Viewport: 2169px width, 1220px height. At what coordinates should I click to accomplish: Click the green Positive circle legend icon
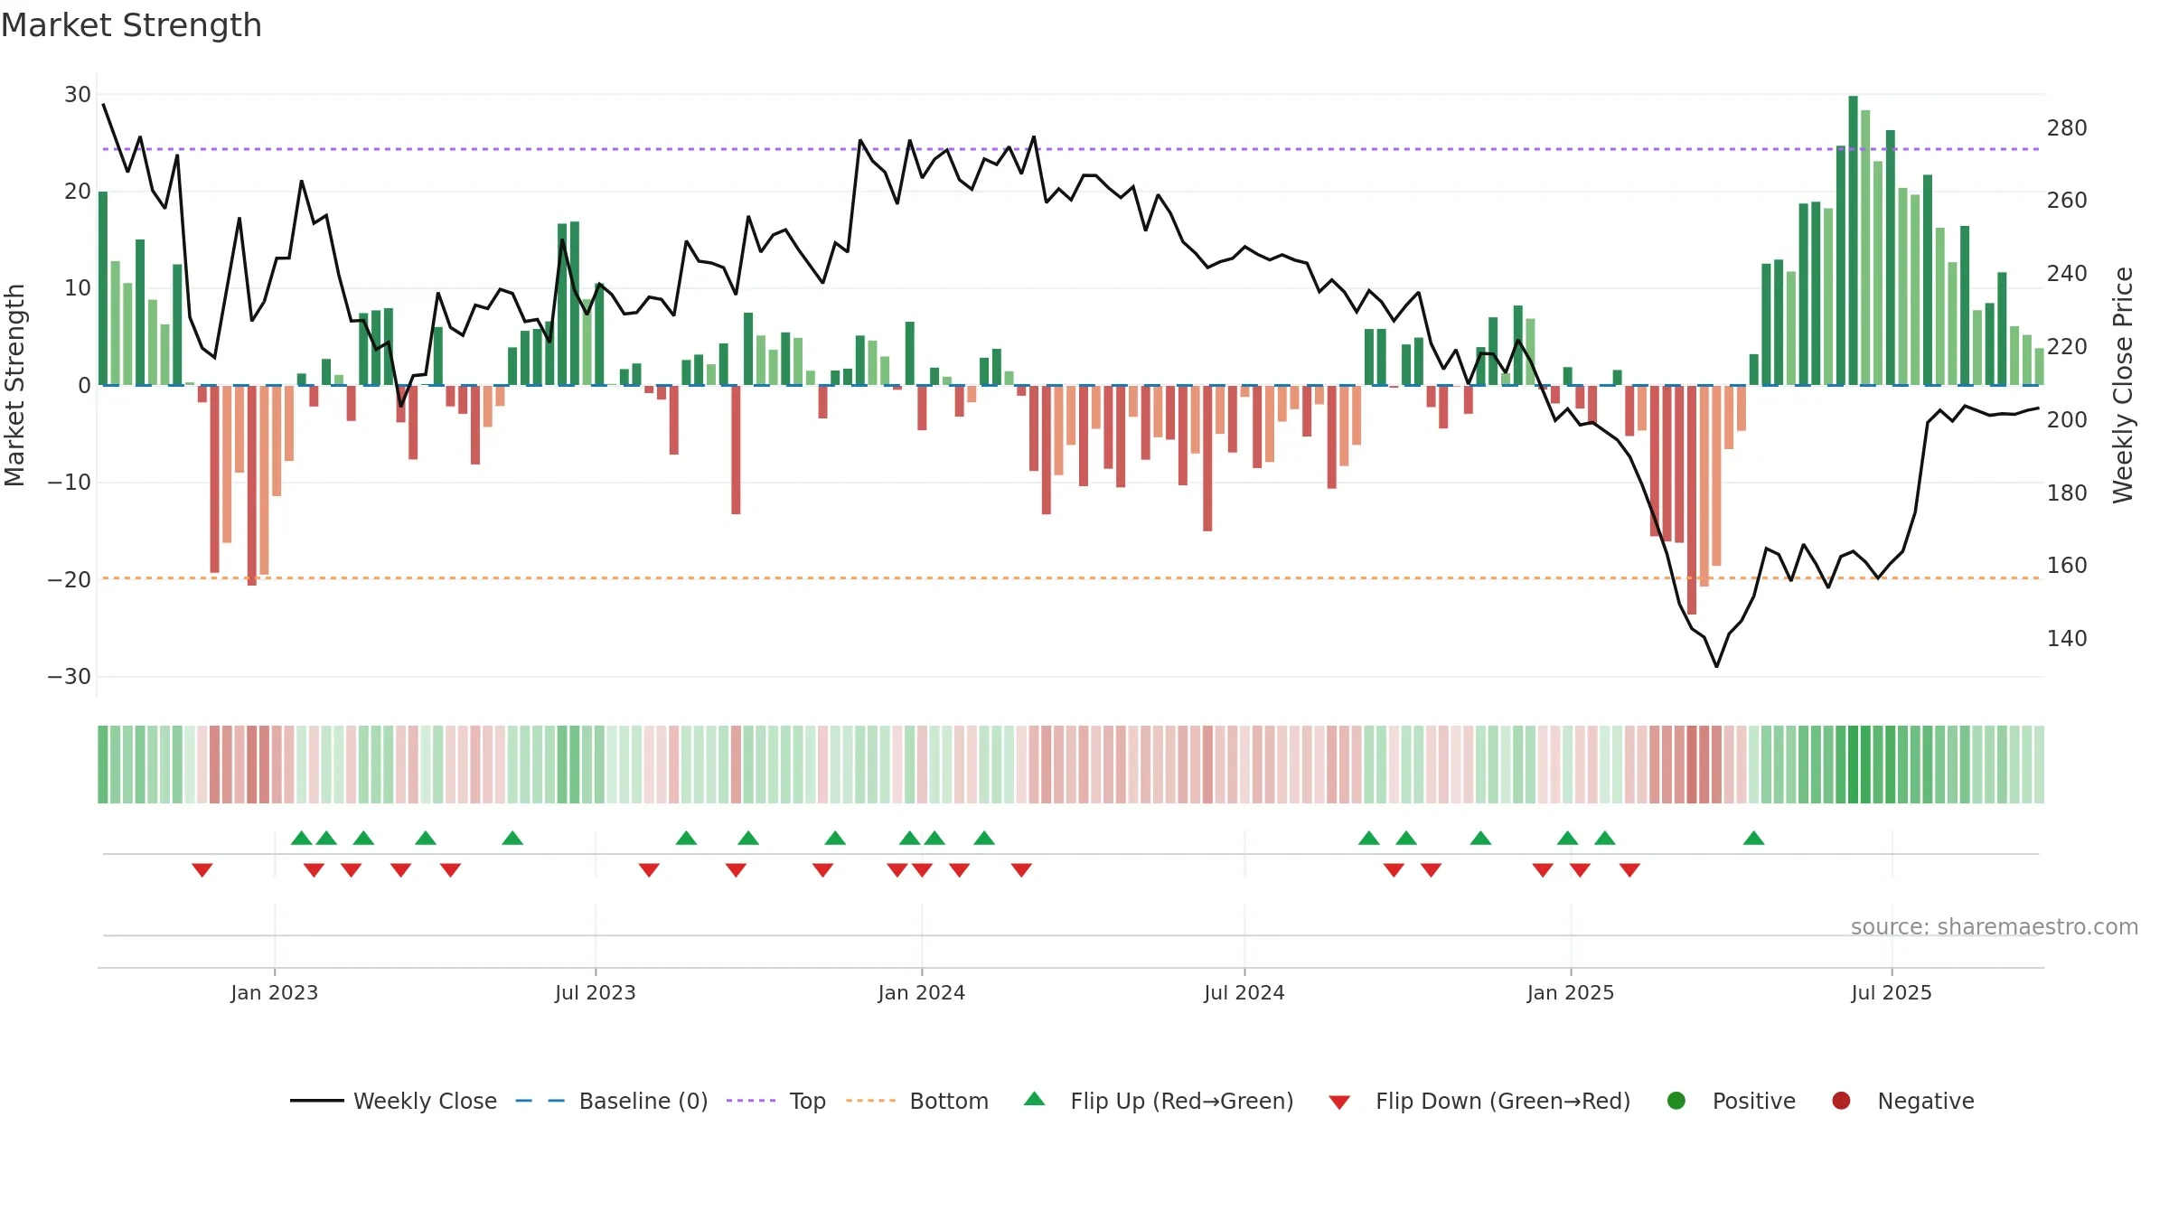(1676, 1101)
